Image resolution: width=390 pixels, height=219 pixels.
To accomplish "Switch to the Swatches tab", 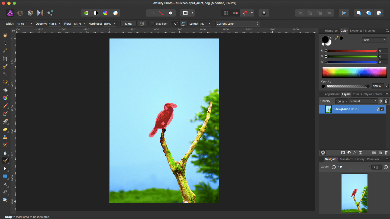I will 356,31.
